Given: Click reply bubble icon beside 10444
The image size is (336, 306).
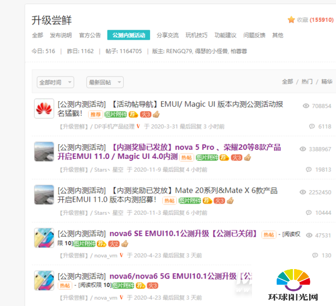Looking at the screenshot, I should coord(309,213).
